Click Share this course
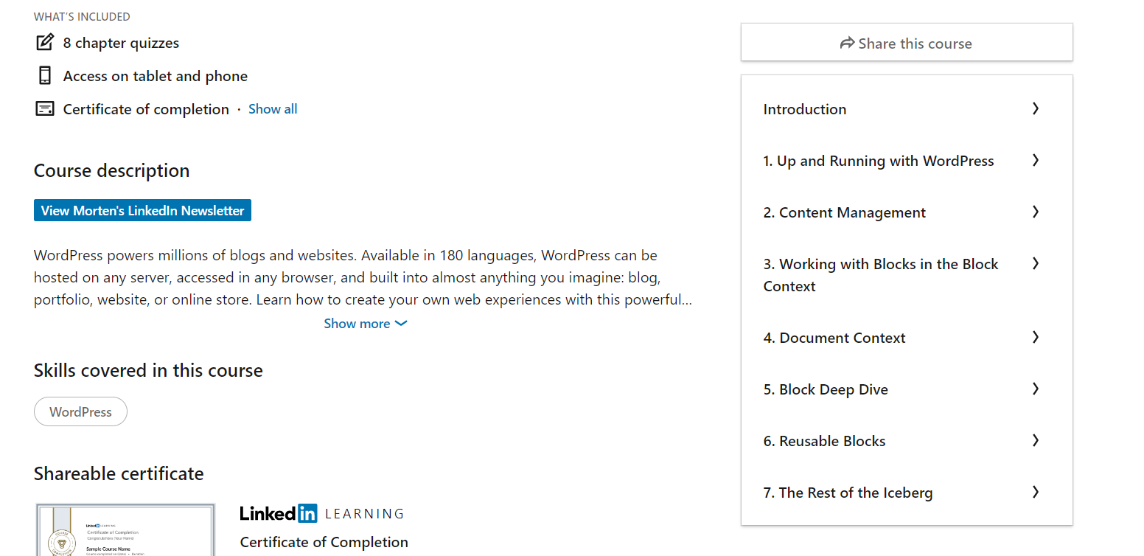The image size is (1144, 556). [906, 42]
